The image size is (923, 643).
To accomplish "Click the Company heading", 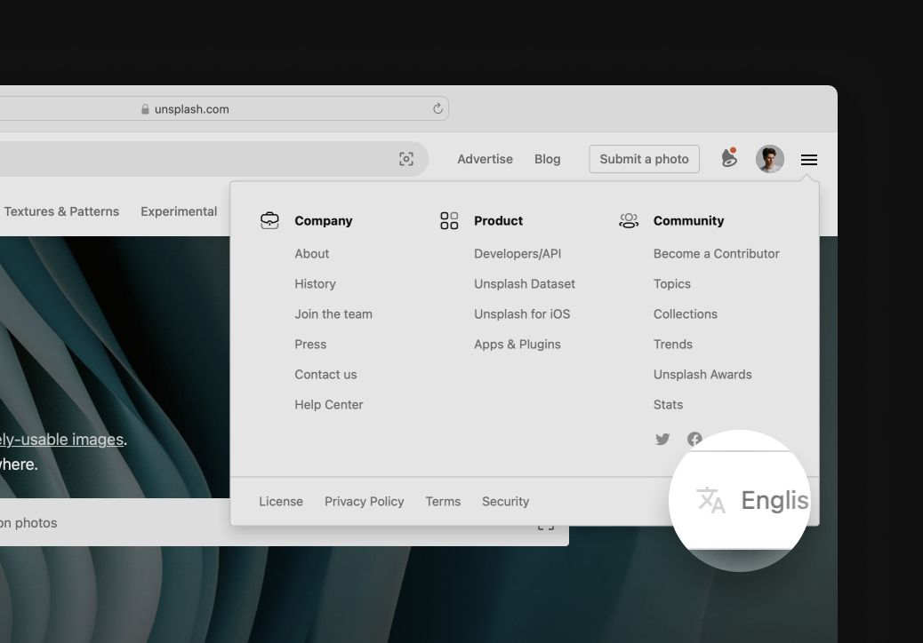I will pos(323,221).
